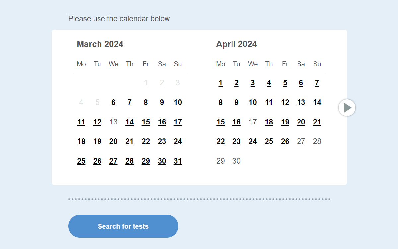Screen dimensions: 398x249
Task: Choose March 14 as the date
Action: (x=129, y=122)
